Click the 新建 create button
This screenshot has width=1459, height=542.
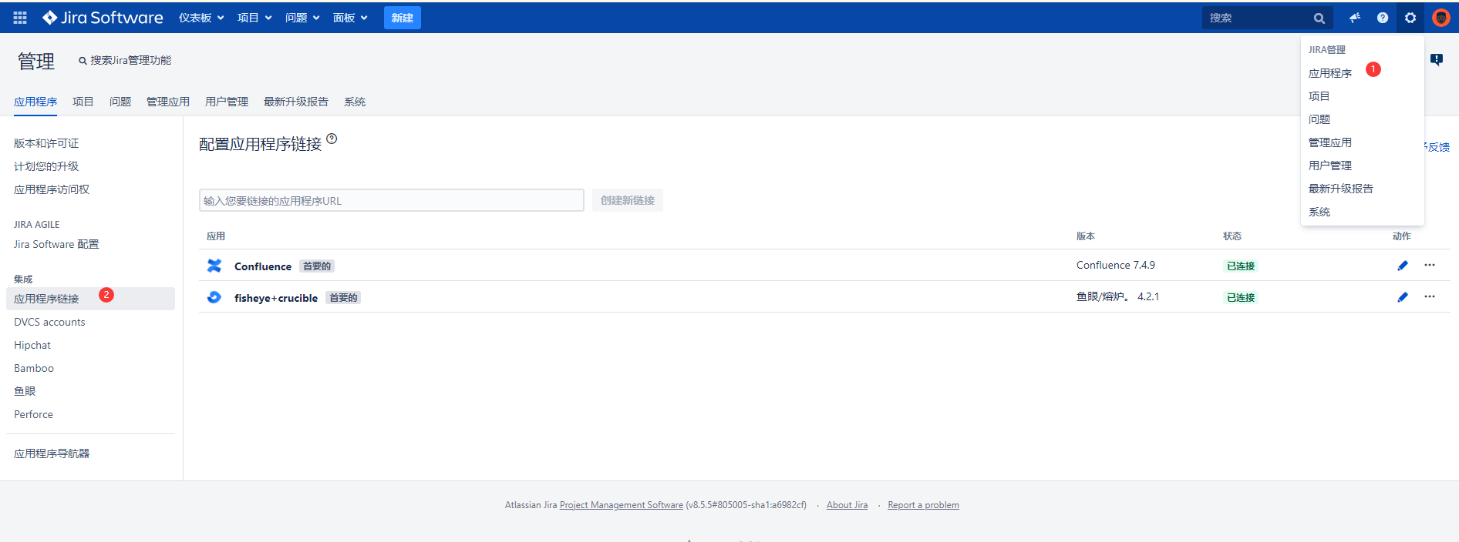pyautogui.click(x=403, y=18)
